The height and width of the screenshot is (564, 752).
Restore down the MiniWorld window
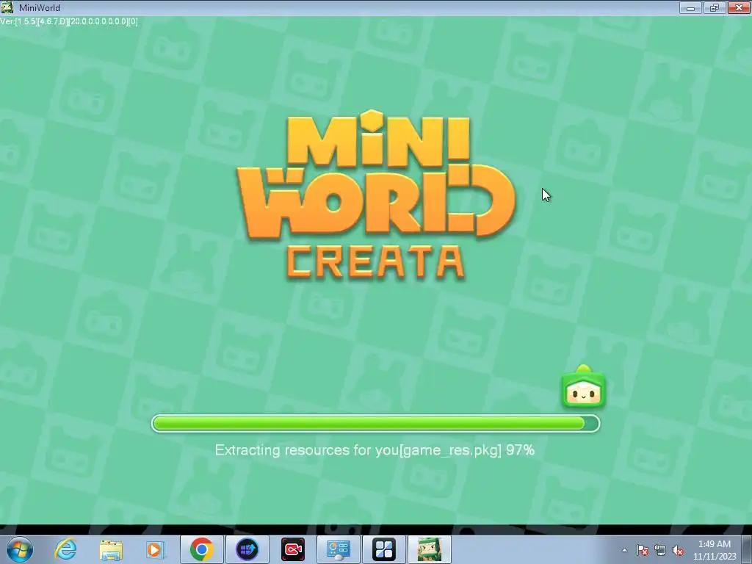[x=715, y=7]
